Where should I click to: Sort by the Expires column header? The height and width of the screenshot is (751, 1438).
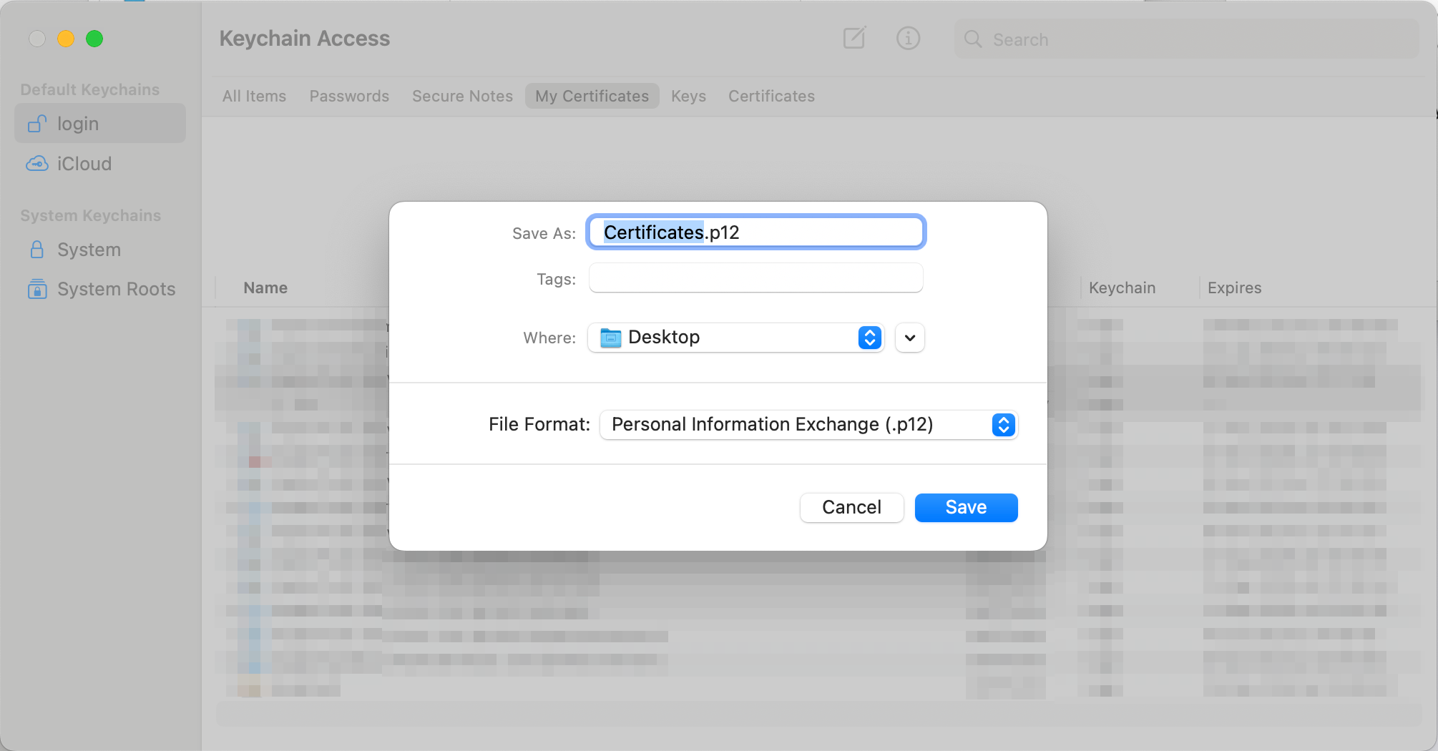[1234, 288]
